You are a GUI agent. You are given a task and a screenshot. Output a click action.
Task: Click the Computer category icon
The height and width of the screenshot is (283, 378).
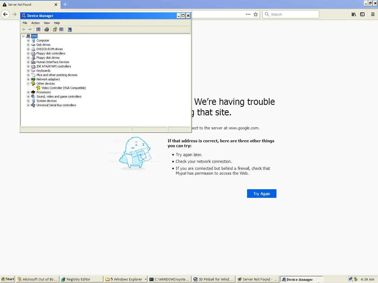[x=33, y=40]
